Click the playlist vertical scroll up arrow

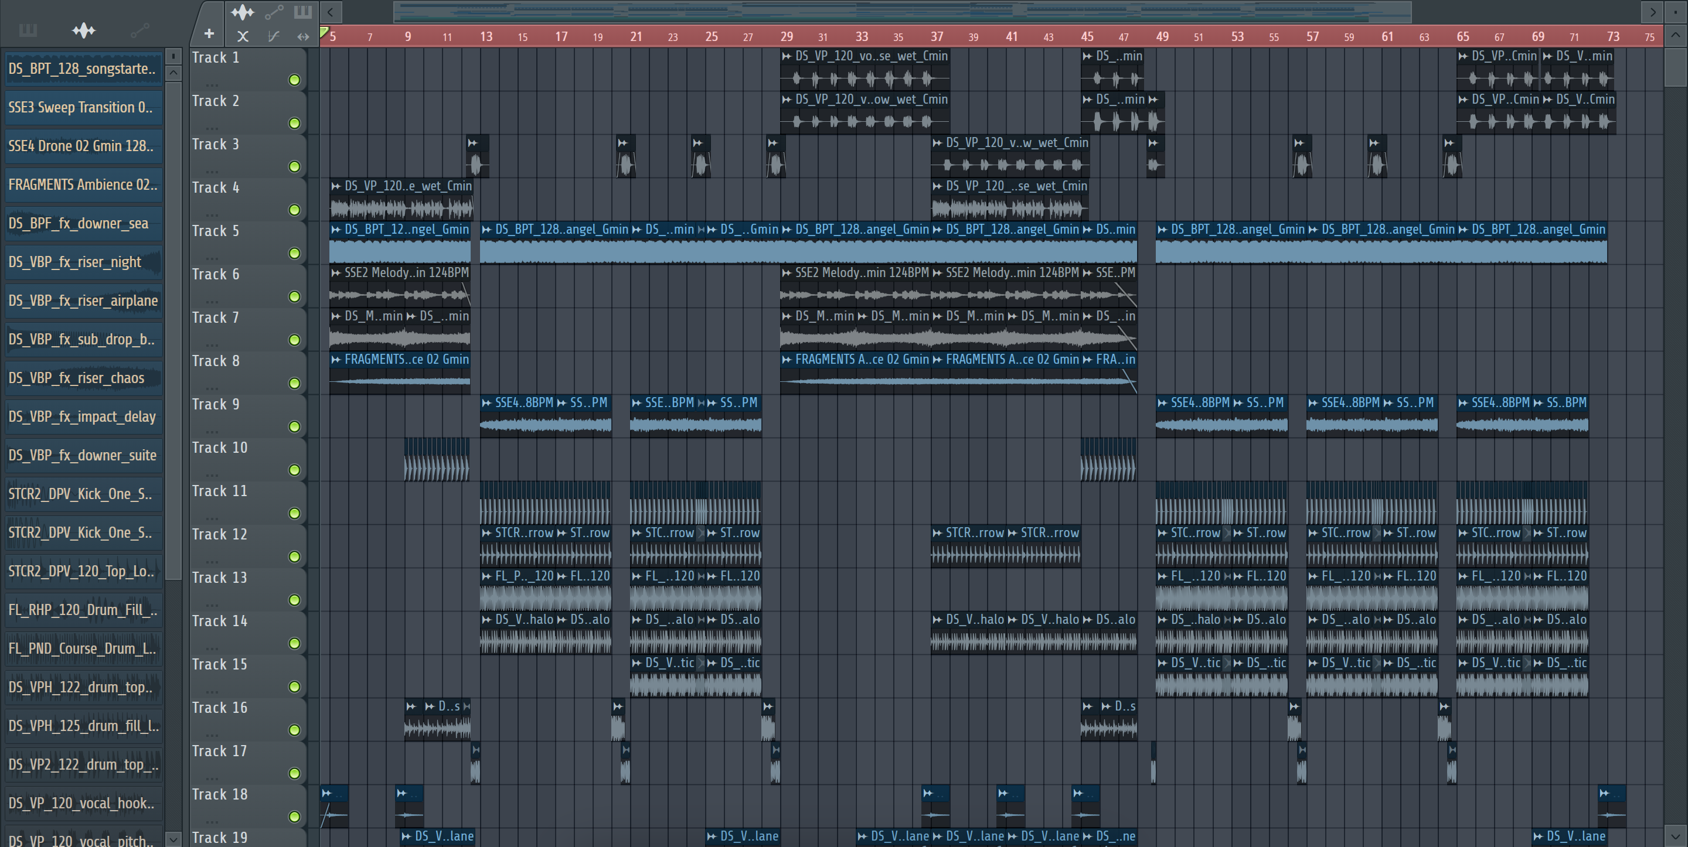1675,35
